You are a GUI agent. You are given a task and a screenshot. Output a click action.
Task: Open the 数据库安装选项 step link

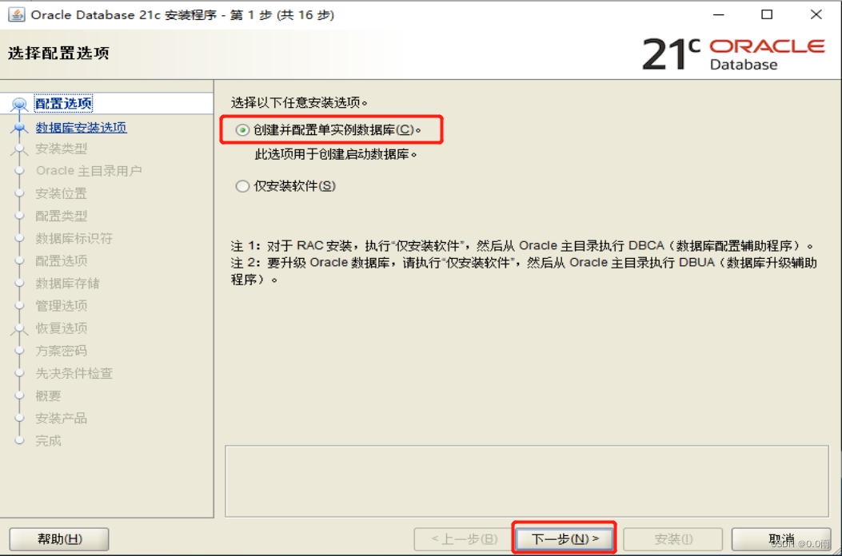point(81,127)
